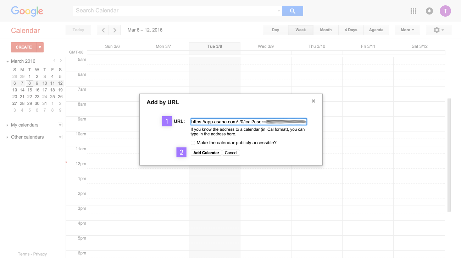The width and height of the screenshot is (461, 258).
Task: Open the Google apps grid
Action: 413,11
